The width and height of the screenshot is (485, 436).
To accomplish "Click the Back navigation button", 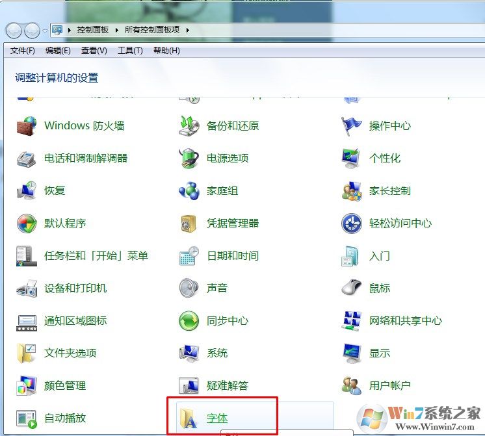I will click(14, 31).
